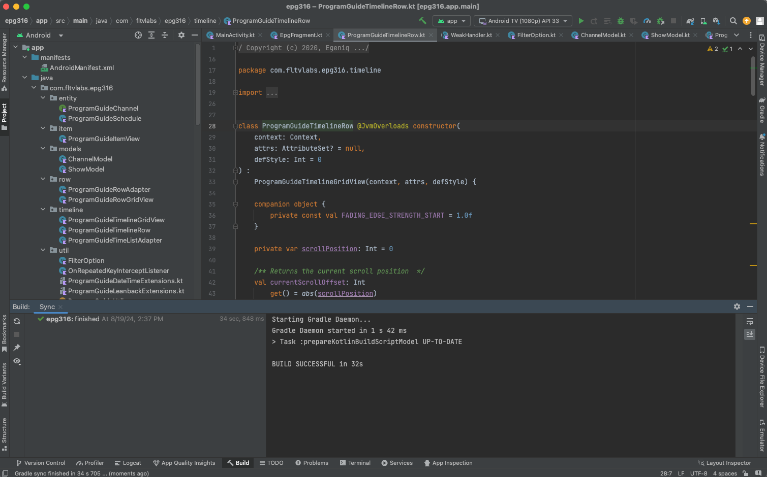Pin the Build tab with pin icon
This screenshot has width=767, height=477.
(x=17, y=348)
